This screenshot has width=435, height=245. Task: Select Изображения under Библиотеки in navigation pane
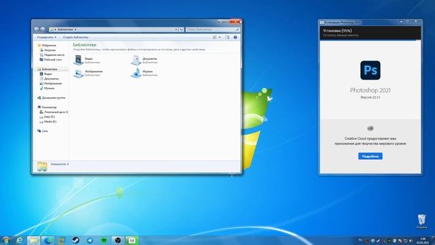pyautogui.click(x=51, y=83)
